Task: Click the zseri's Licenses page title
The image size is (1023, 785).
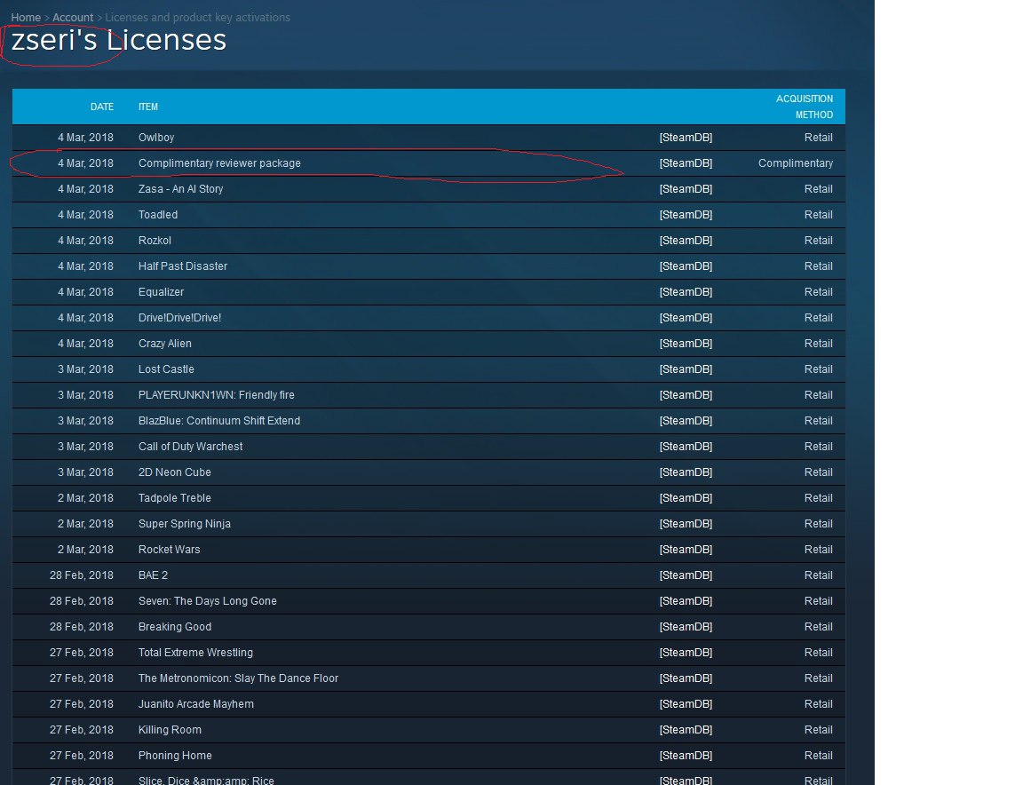Action: coord(119,41)
